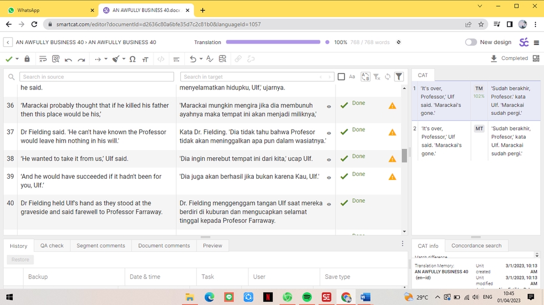Click the Smartcat logo icon
Image resolution: width=544 pixels, height=305 pixels.
[x=524, y=42]
